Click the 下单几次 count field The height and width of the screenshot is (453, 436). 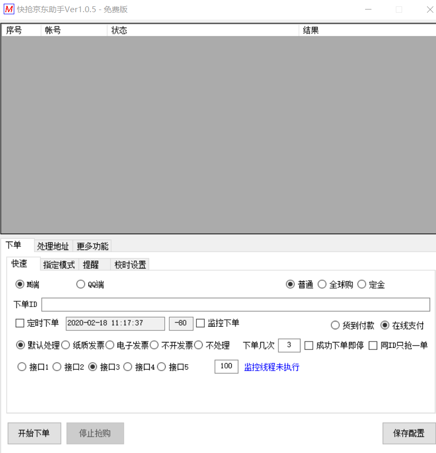(289, 346)
